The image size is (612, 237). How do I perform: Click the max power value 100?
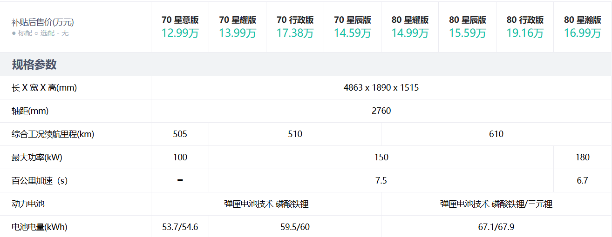[x=180, y=157]
